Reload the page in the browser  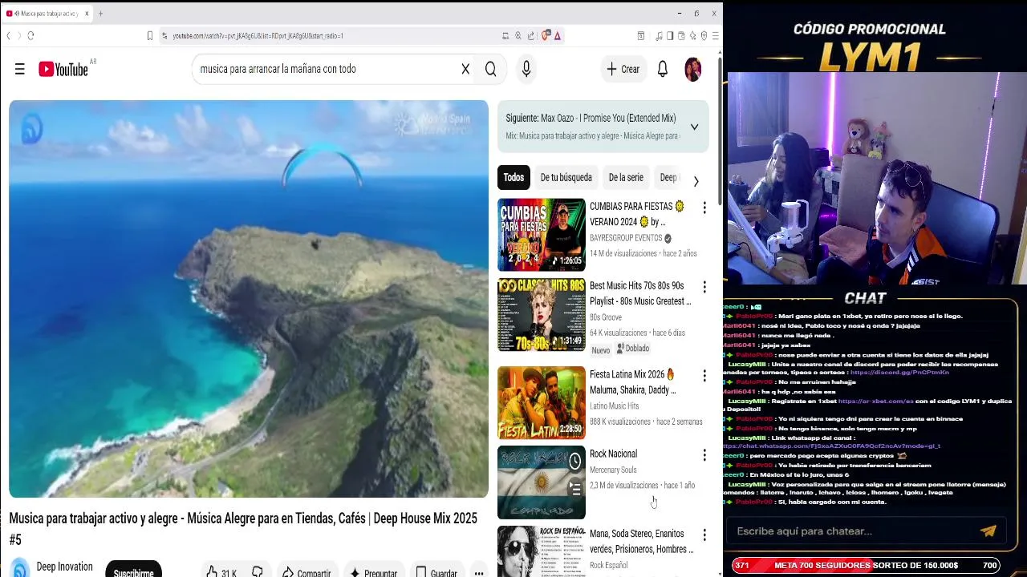(x=30, y=36)
